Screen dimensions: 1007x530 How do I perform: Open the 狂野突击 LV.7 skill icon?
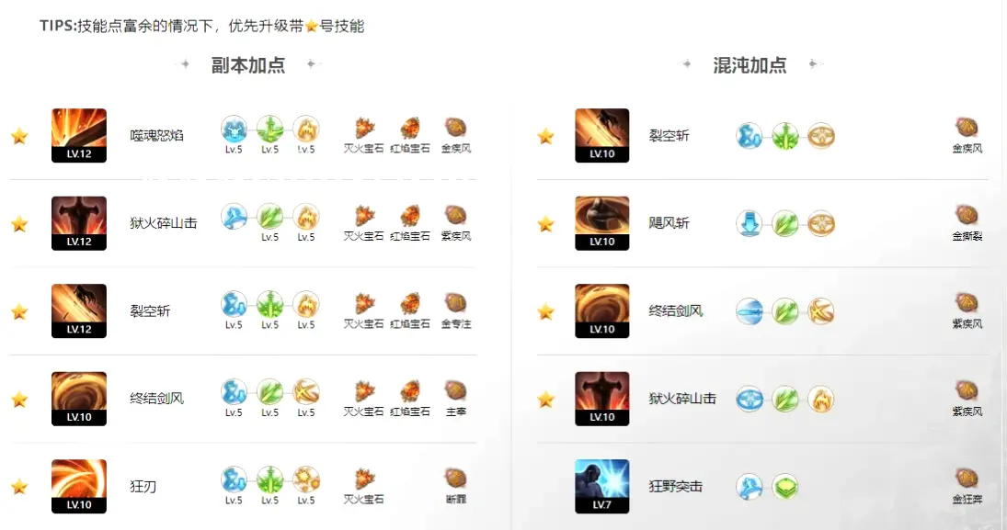pos(601,486)
